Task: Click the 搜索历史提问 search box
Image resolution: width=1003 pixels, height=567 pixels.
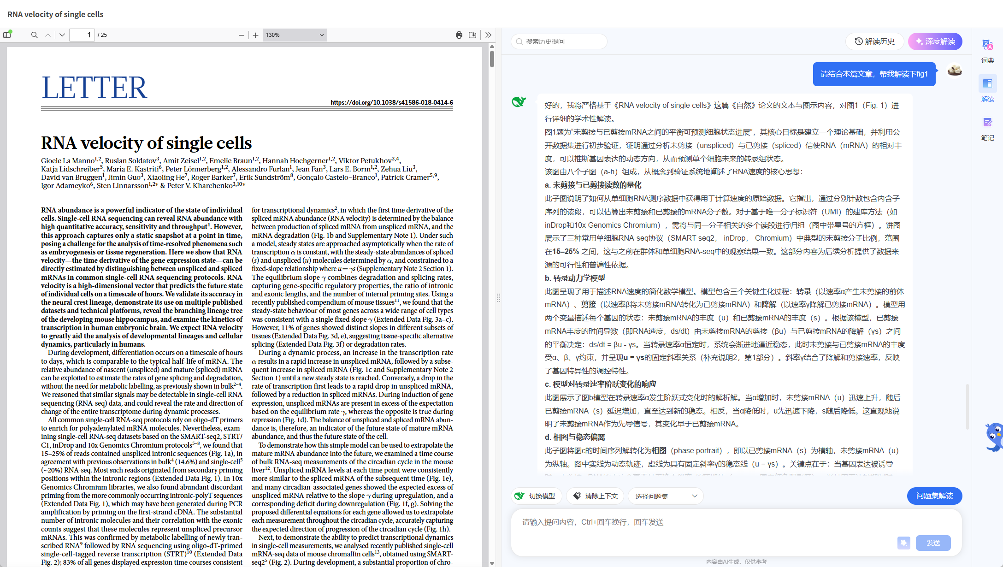Action: (559, 41)
